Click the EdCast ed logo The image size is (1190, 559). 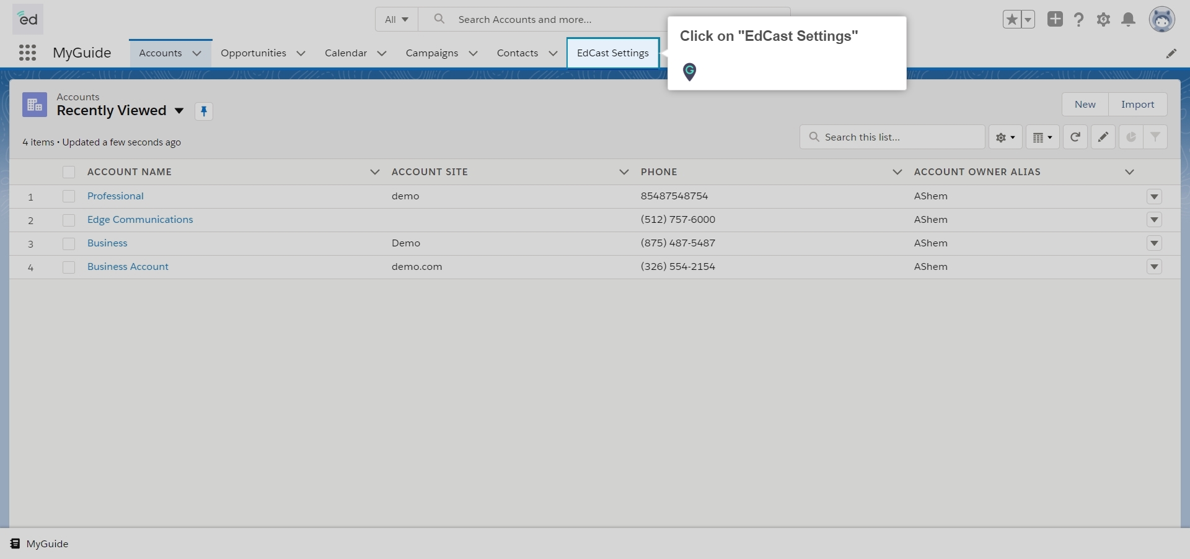[28, 19]
